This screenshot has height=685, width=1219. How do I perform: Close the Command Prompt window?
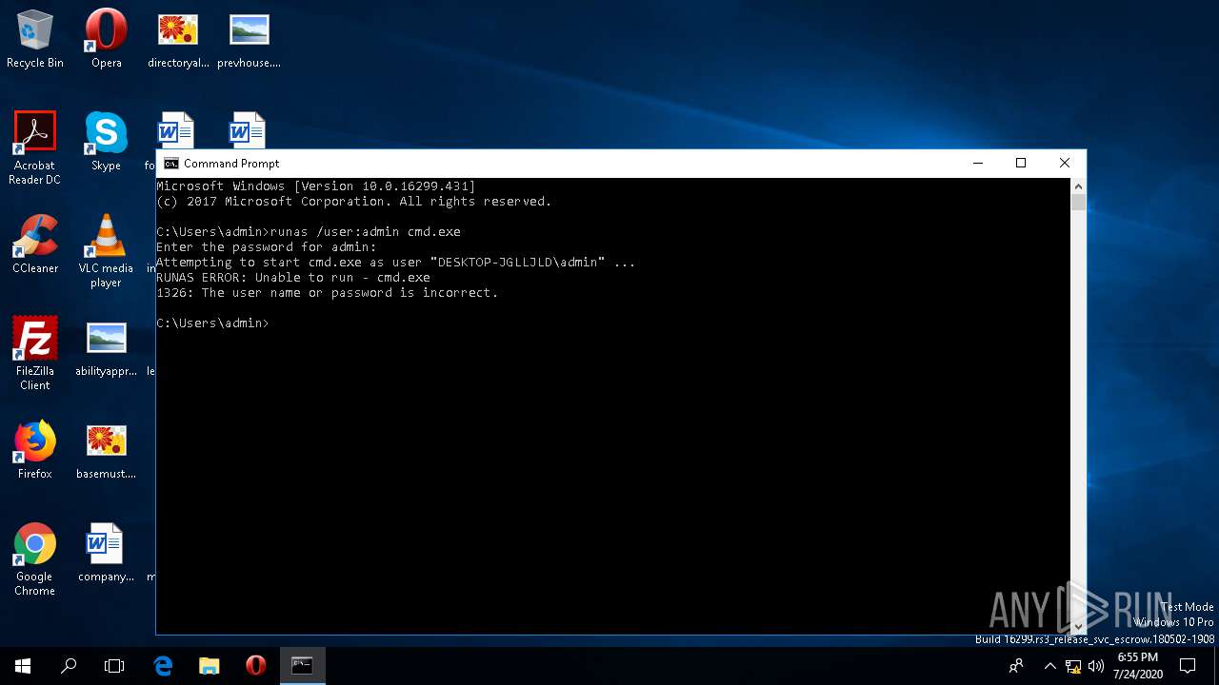click(1065, 164)
